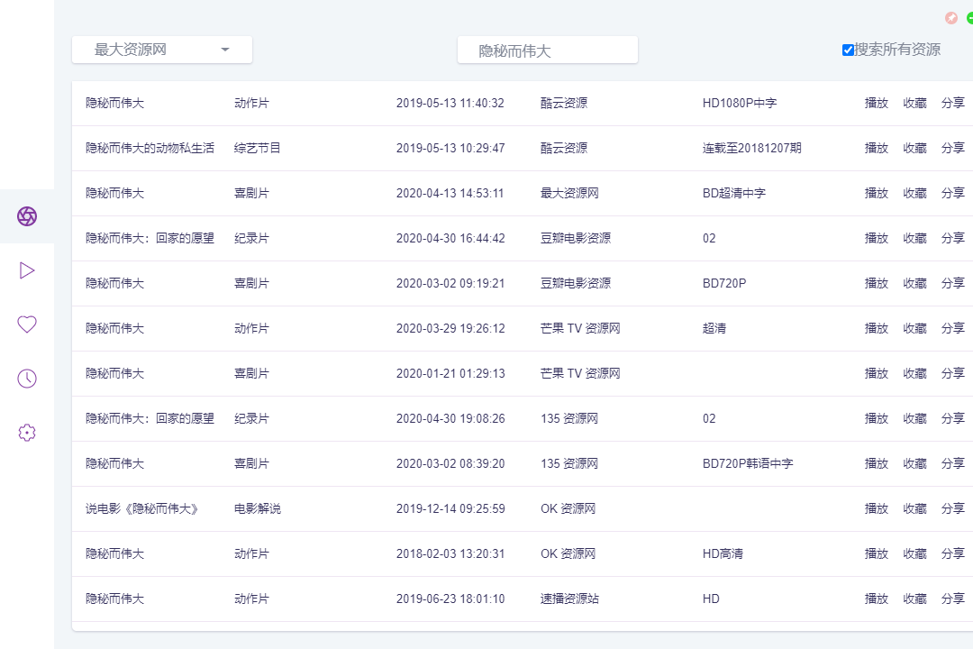Play the 芒果 TV 喜剧片 entry
Image resolution: width=973 pixels, height=649 pixels.
click(x=877, y=373)
